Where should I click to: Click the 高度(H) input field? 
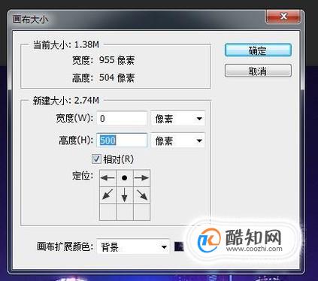122,140
